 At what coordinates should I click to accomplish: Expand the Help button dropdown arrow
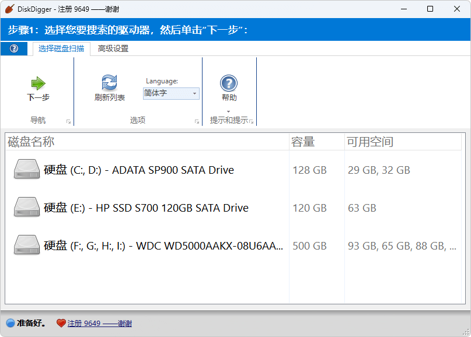(x=229, y=111)
